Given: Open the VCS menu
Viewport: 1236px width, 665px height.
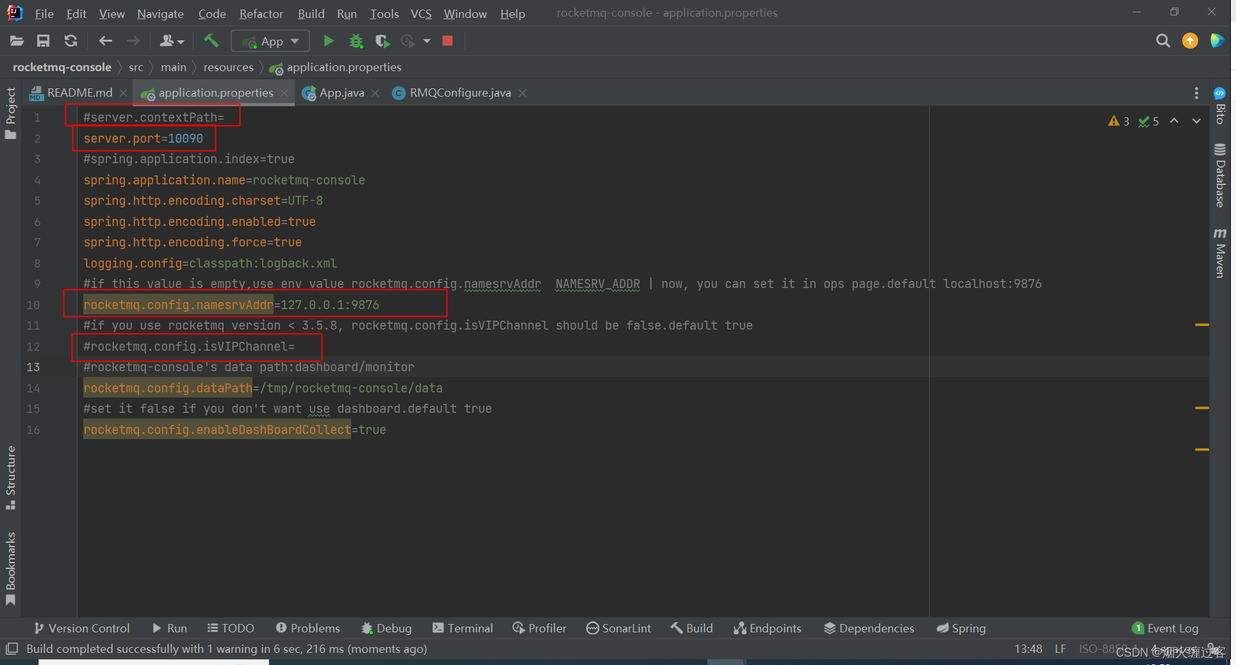Looking at the screenshot, I should 420,13.
